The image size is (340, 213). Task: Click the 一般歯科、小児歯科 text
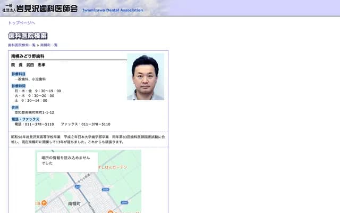30,79
